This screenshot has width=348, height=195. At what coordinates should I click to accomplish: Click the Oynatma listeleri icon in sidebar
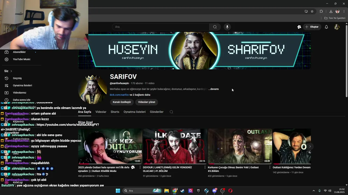pos(7,86)
